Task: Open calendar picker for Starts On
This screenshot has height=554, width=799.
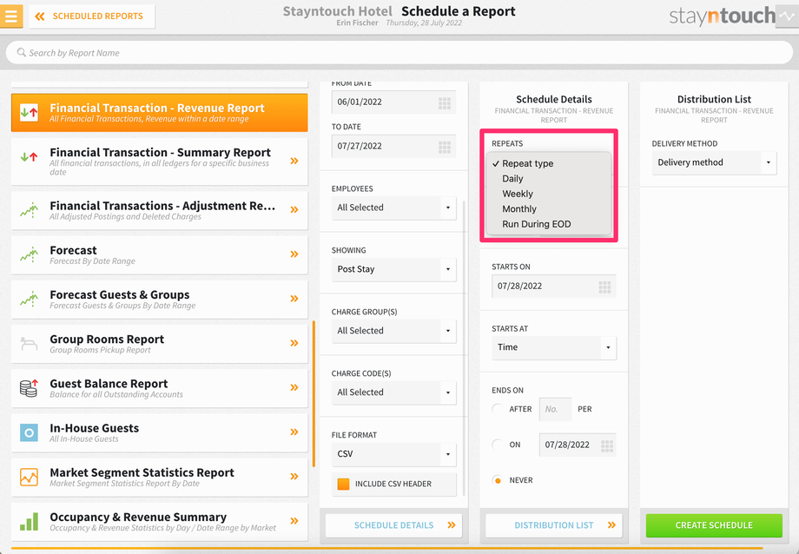Action: click(604, 287)
